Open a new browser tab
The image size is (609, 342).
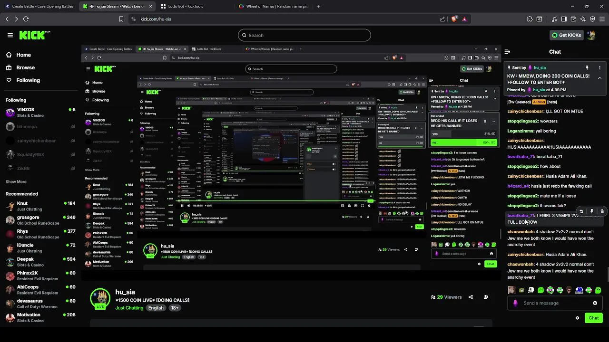(x=318, y=6)
